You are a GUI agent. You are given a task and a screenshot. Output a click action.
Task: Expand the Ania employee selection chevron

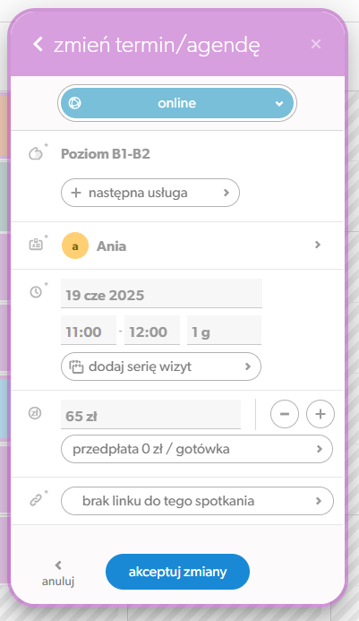point(318,245)
